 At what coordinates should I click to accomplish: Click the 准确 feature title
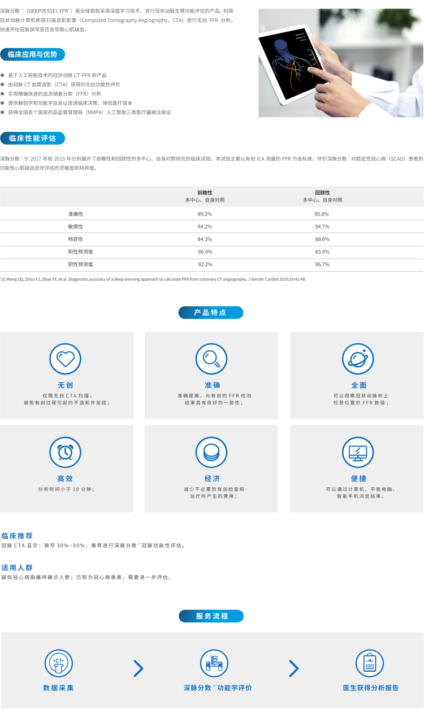[x=212, y=385]
